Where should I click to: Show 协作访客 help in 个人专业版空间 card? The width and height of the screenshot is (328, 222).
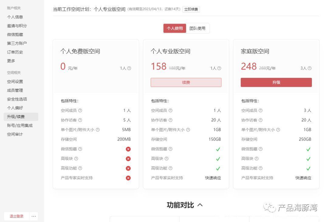tap(170, 120)
